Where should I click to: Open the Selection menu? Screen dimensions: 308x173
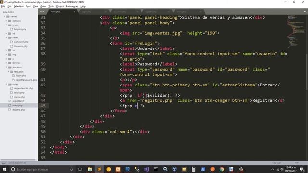click(18, 6)
